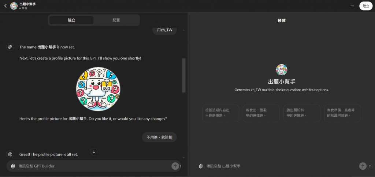375x177 pixels.
Task: Click the scroll up arrow of chat
Action: 184,30
